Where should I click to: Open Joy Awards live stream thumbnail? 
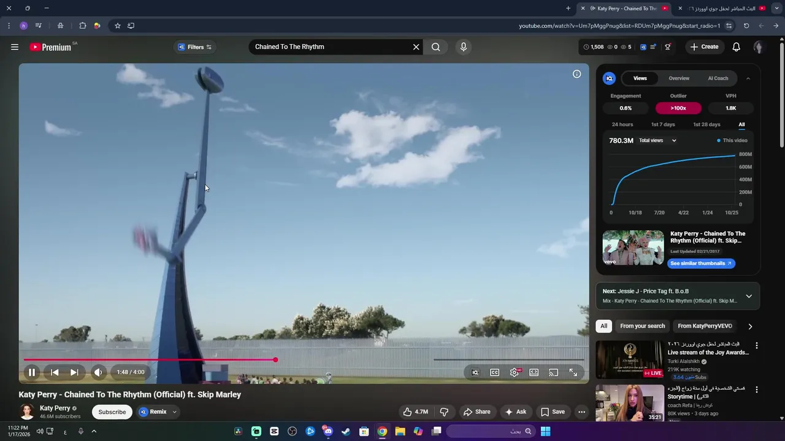[629, 360]
